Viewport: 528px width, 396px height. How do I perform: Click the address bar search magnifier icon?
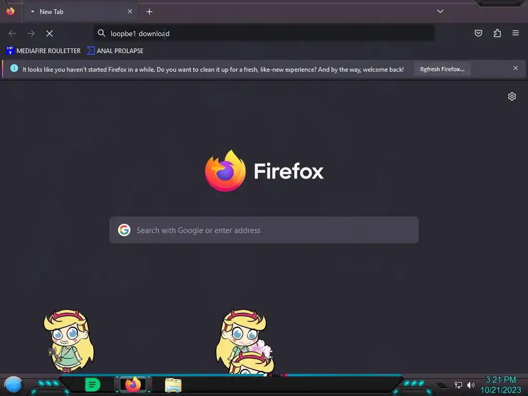pyautogui.click(x=102, y=33)
